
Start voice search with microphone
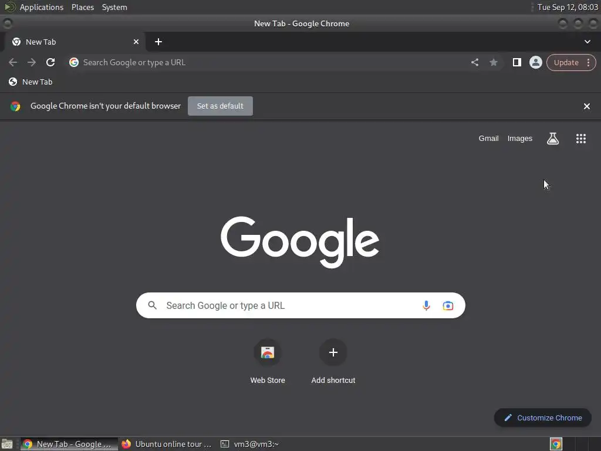click(426, 305)
